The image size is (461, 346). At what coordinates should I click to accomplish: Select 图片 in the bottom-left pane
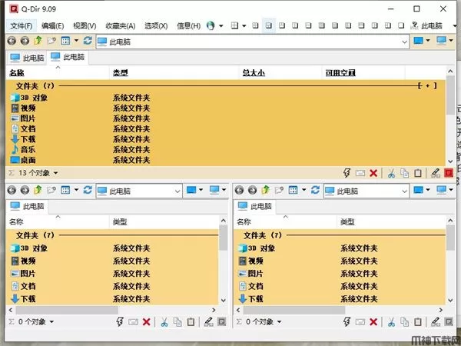coord(24,273)
